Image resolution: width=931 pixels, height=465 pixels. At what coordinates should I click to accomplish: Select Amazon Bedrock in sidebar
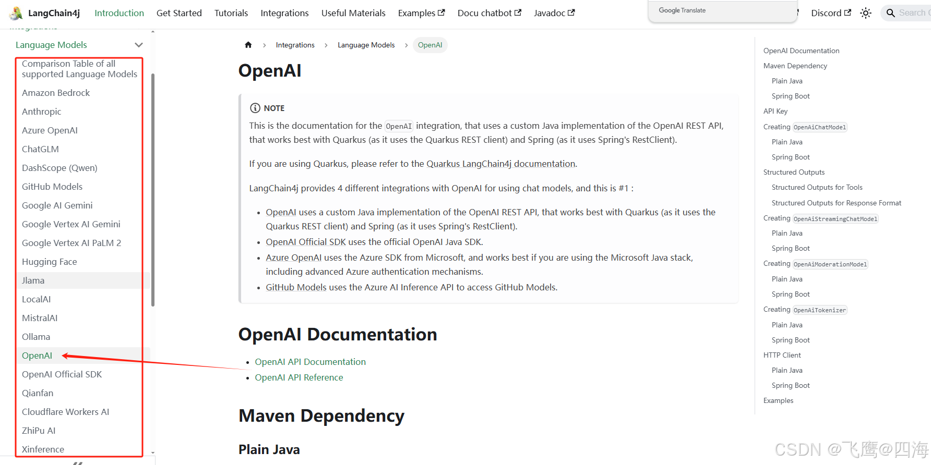pyautogui.click(x=56, y=93)
